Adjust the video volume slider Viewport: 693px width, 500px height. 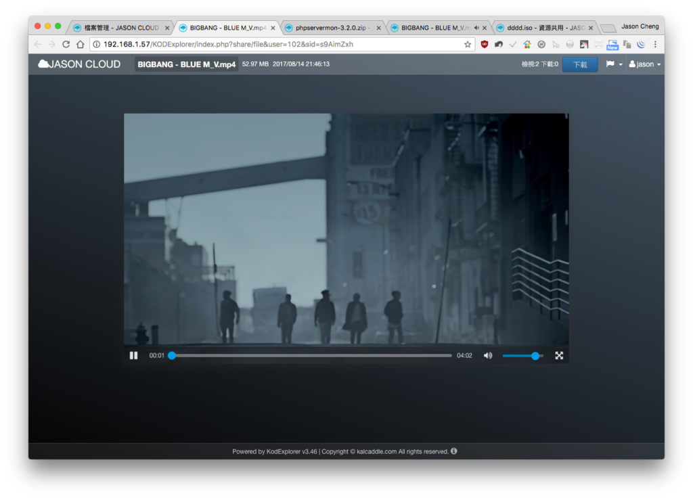click(x=523, y=356)
